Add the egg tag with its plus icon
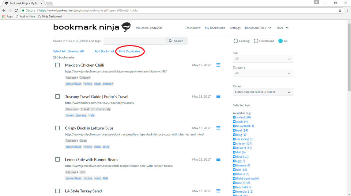351x196 pixels. pyautogui.click(x=234, y=161)
